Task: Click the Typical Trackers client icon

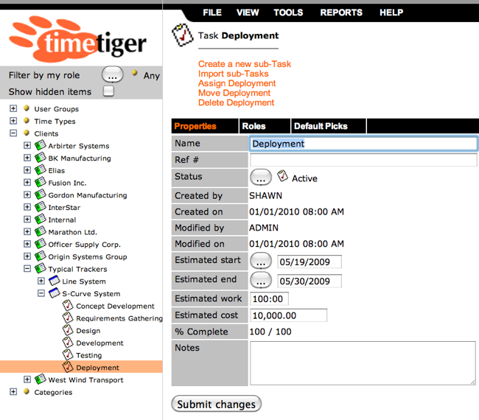Action: coord(41,268)
